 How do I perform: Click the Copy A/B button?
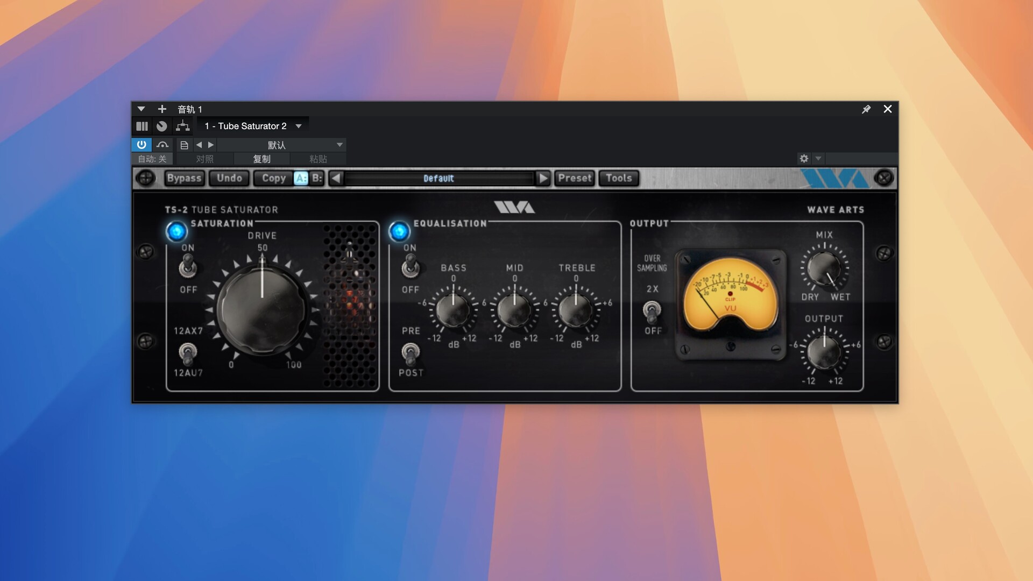coord(274,178)
